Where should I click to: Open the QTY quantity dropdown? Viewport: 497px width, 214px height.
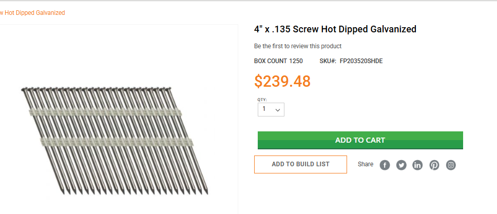click(271, 109)
